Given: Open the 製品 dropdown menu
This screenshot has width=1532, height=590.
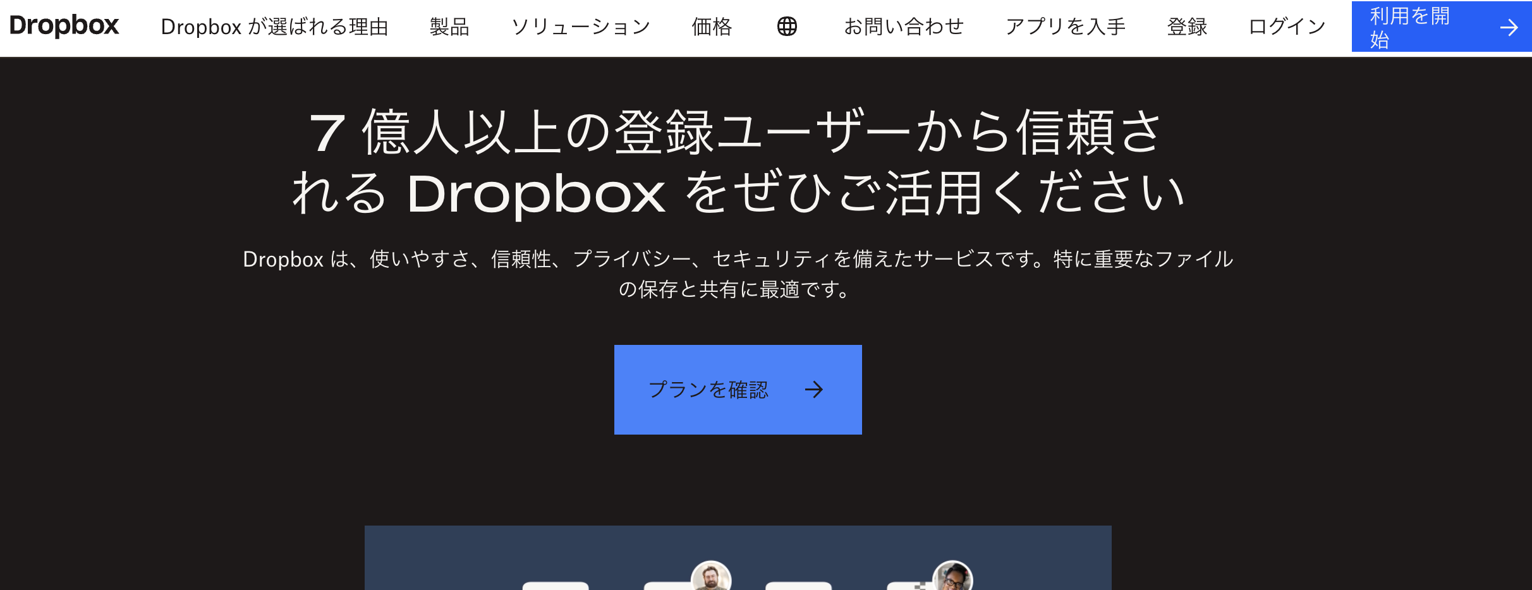Looking at the screenshot, I should (x=449, y=27).
